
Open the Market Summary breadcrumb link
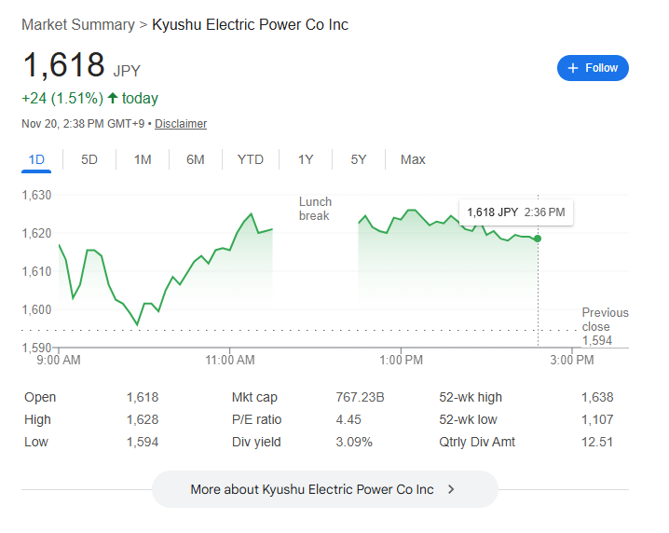click(x=78, y=25)
